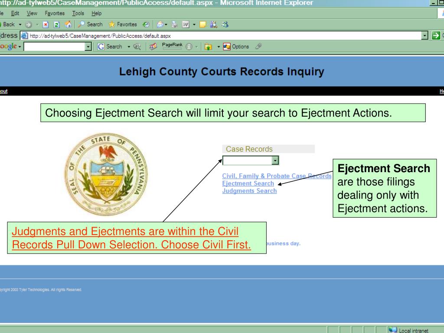Expand the Google search box dropdown arrow
444x333 pixels.
click(x=88, y=46)
